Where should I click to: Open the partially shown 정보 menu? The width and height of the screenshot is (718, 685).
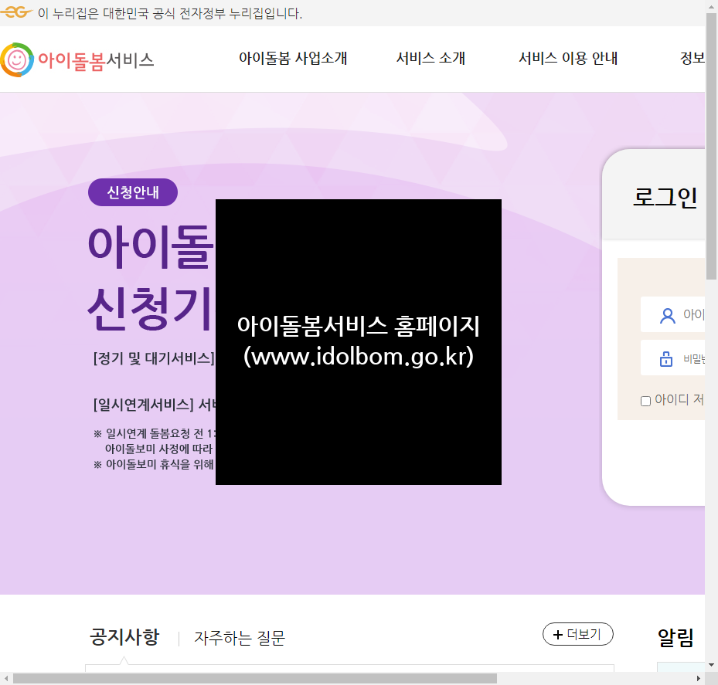pyautogui.click(x=692, y=58)
